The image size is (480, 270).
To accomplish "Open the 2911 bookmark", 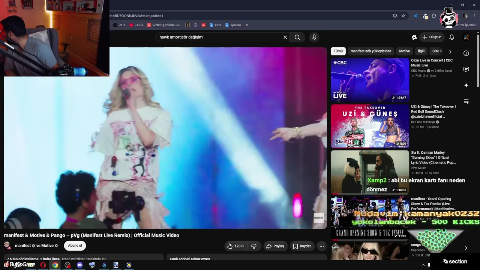I will [x=119, y=25].
